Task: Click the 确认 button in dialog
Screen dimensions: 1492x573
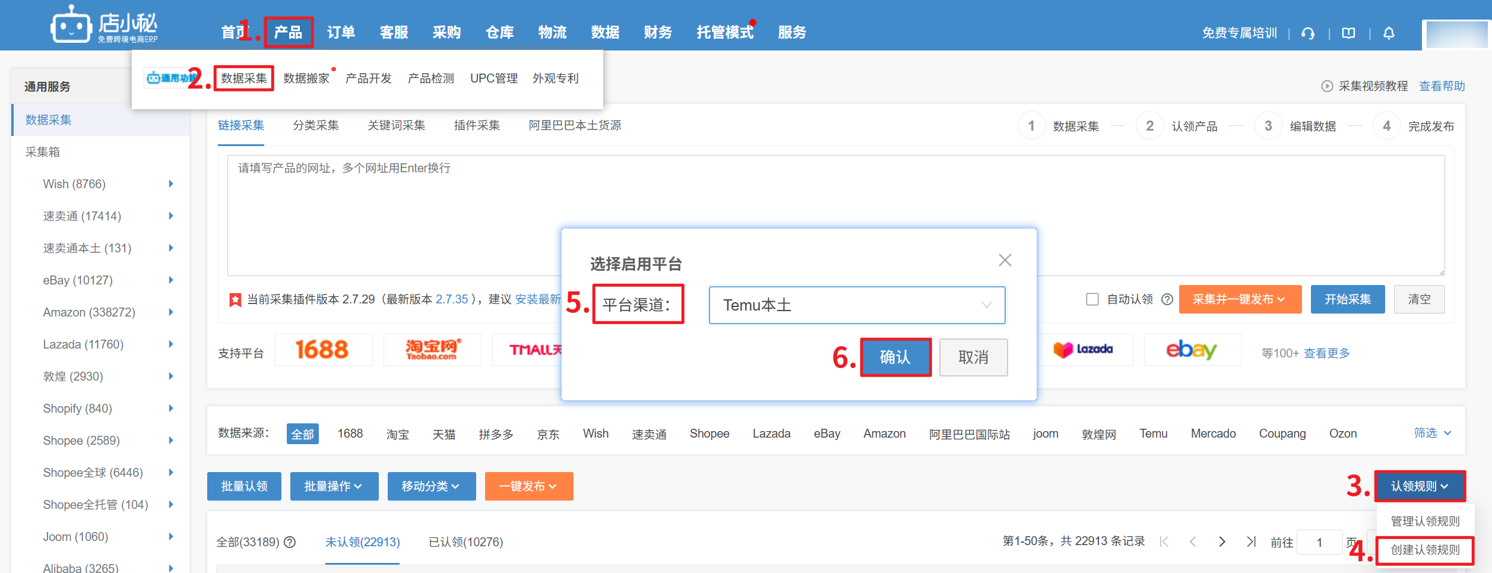Action: pos(895,357)
